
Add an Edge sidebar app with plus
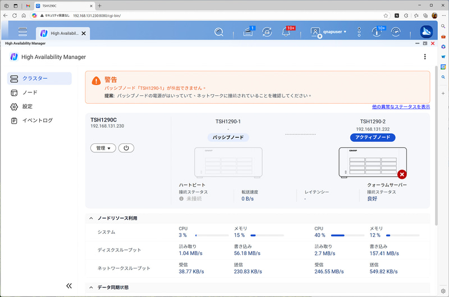point(443,93)
